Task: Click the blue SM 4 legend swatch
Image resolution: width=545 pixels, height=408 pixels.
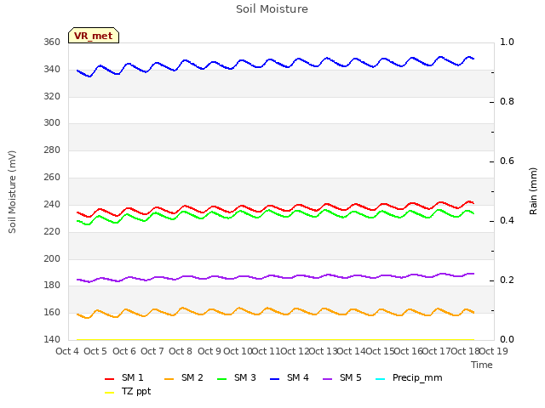Action: (x=274, y=379)
